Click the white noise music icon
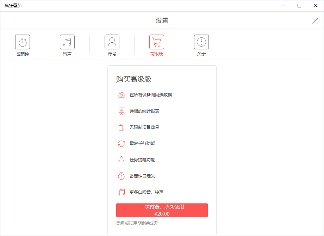324x236 pixels. coord(121,192)
